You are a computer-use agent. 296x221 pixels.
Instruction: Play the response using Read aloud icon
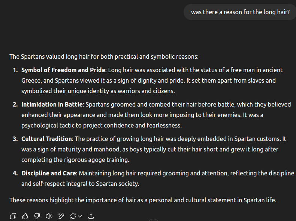[x=49, y=216]
